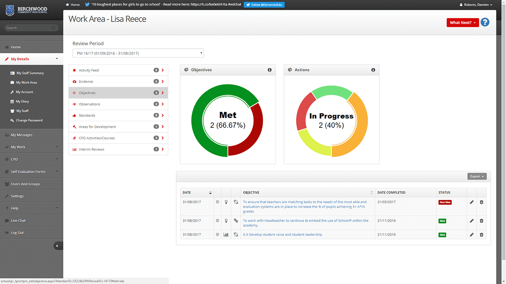The width and height of the screenshot is (506, 284).
Task: Select the Interim Reviews tab
Action: tap(118, 149)
